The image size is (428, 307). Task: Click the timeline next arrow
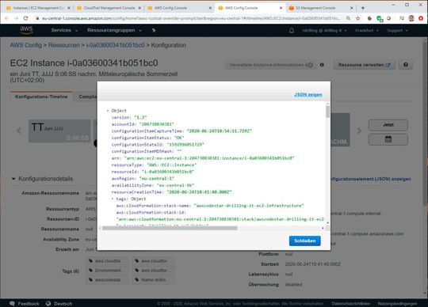click(359, 131)
